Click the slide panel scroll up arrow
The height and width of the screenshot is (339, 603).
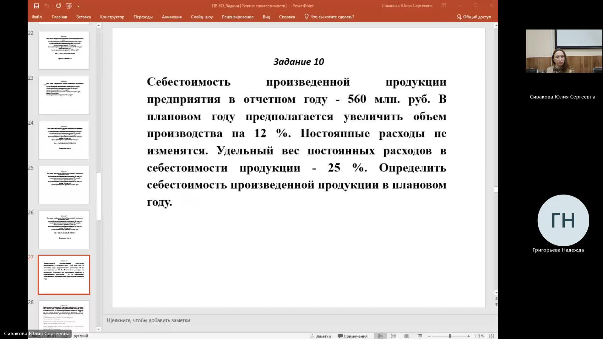point(99,25)
